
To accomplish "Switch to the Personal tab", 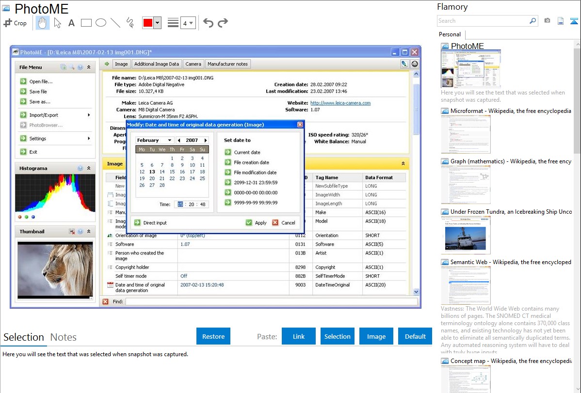I will [x=450, y=34].
